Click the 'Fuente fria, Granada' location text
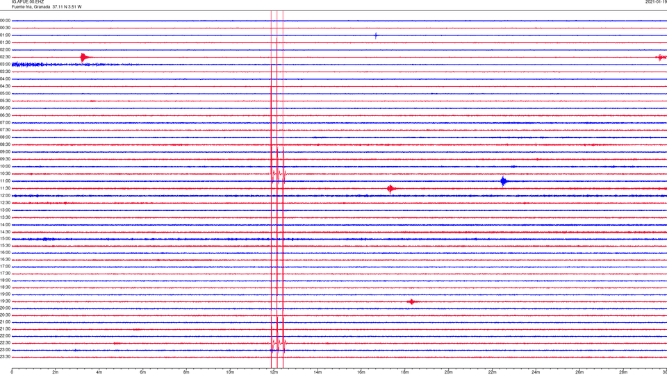 (x=31, y=7)
